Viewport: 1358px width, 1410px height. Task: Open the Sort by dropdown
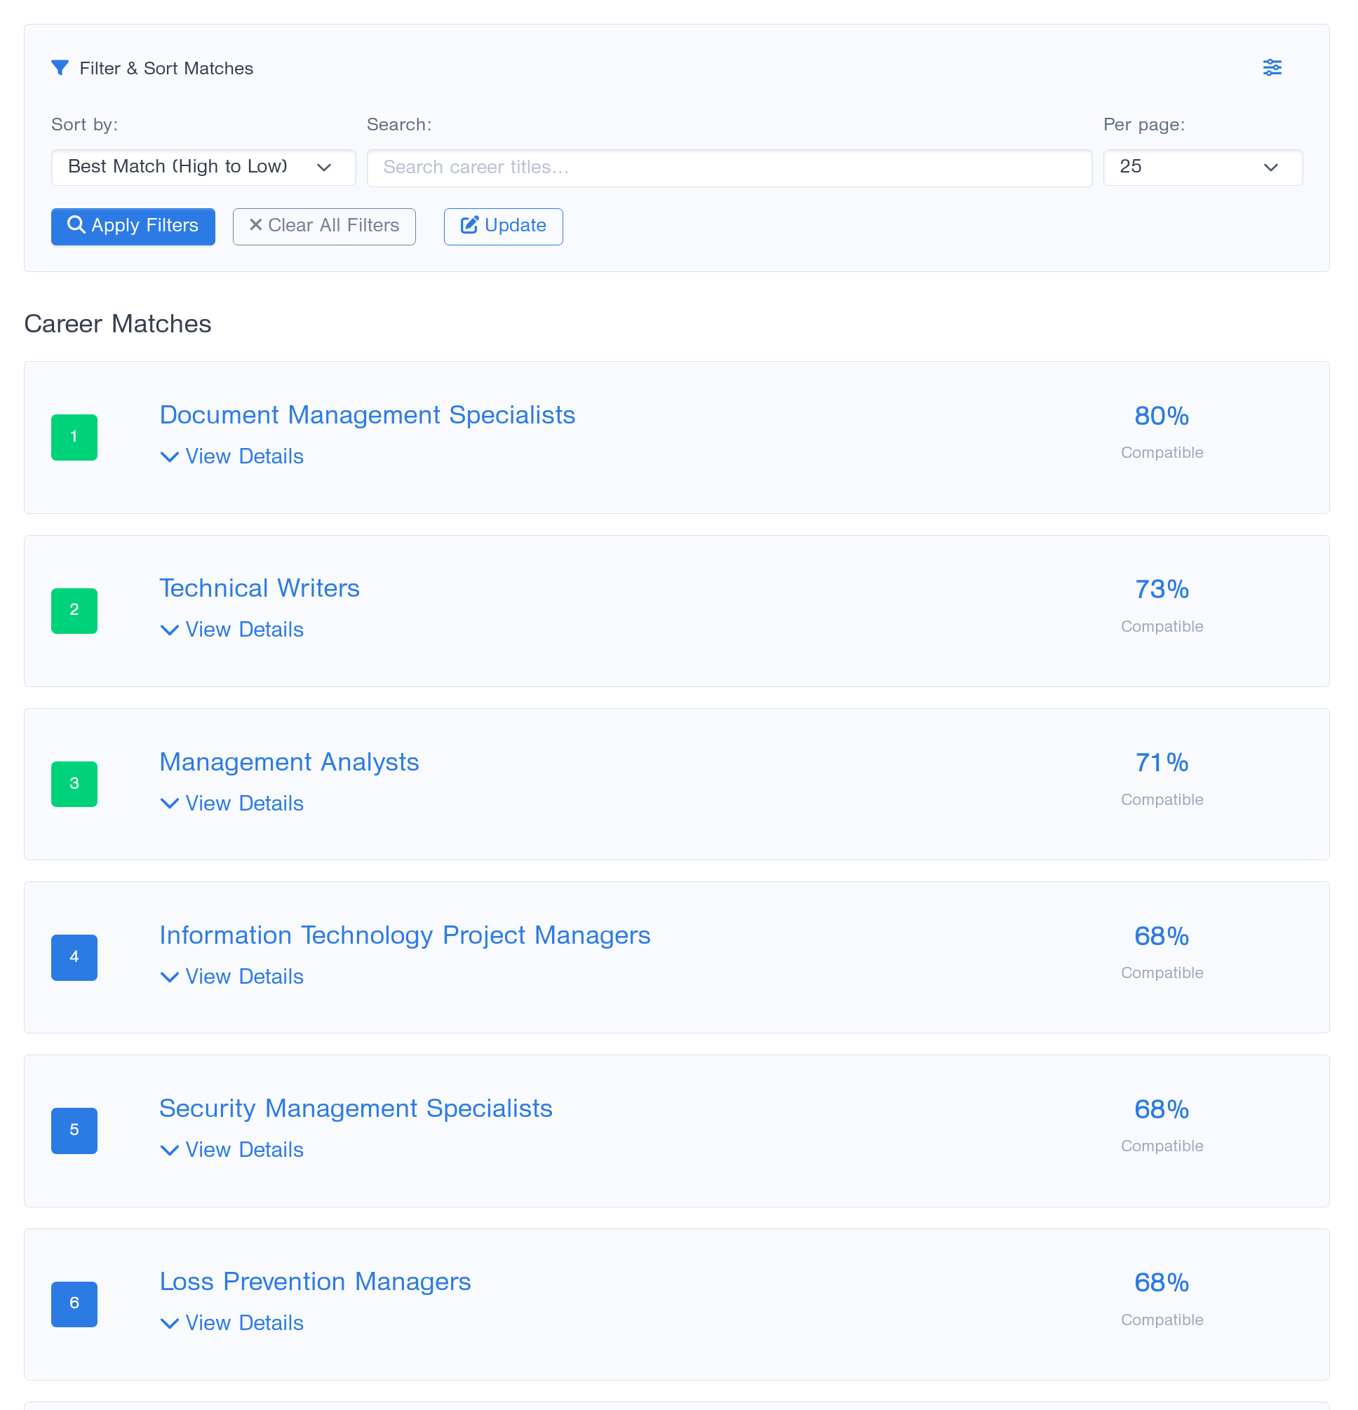(203, 167)
